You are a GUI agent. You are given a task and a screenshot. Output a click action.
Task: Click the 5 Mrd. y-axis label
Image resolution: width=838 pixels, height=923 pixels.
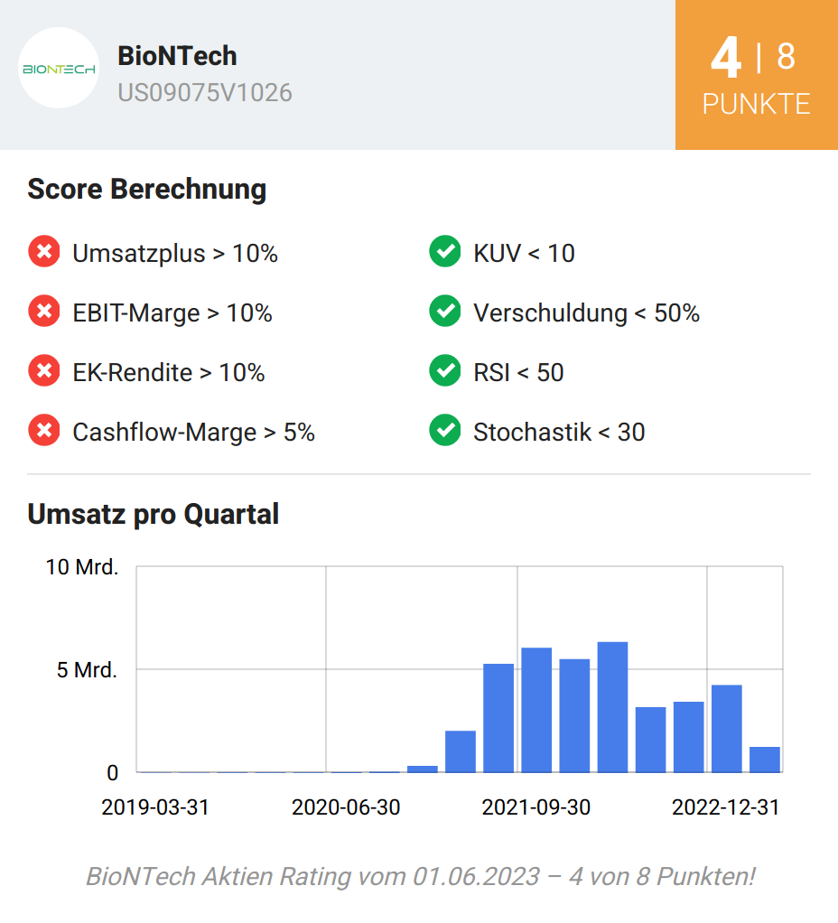[87, 670]
